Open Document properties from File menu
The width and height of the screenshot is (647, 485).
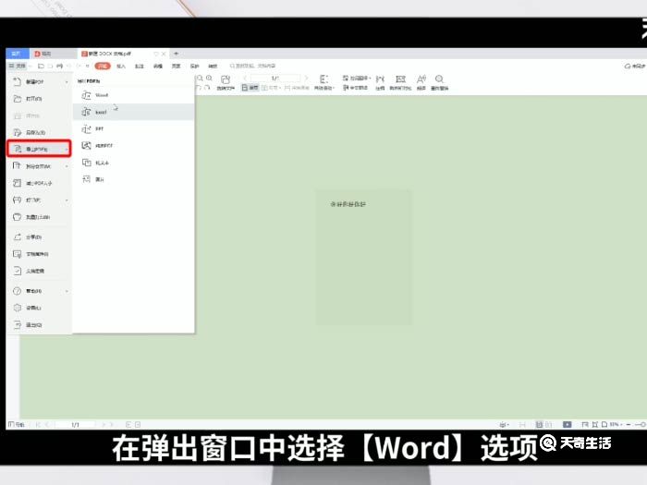pyautogui.click(x=39, y=254)
